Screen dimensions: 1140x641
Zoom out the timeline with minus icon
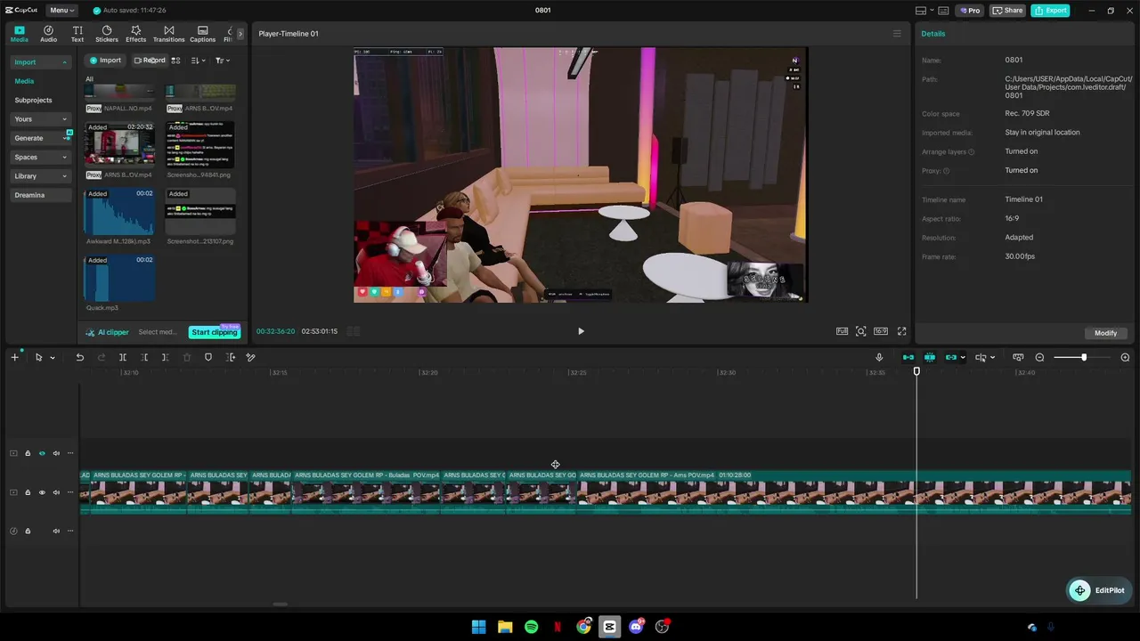[1039, 357]
